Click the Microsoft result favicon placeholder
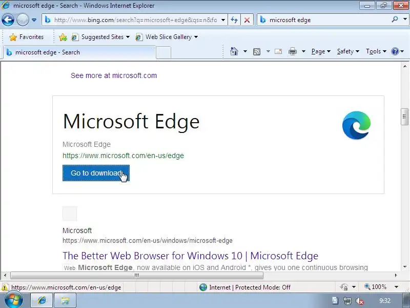This screenshot has height=308, width=410. [70, 214]
